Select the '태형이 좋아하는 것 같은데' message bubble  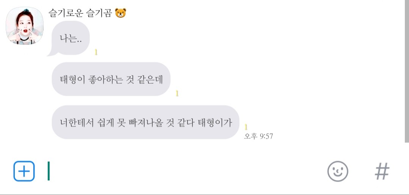pyautogui.click(x=111, y=79)
